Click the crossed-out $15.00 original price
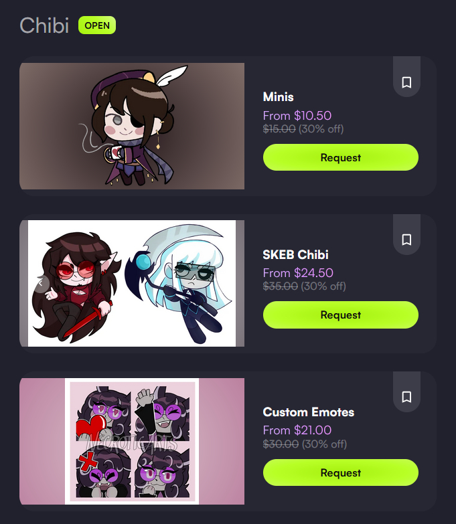 [x=279, y=128]
